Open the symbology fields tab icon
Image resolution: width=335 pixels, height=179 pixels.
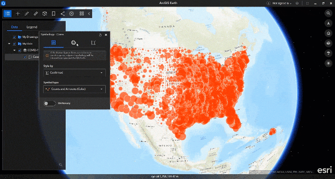point(53,43)
